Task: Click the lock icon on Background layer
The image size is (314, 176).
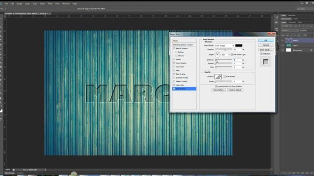Action: (311, 50)
